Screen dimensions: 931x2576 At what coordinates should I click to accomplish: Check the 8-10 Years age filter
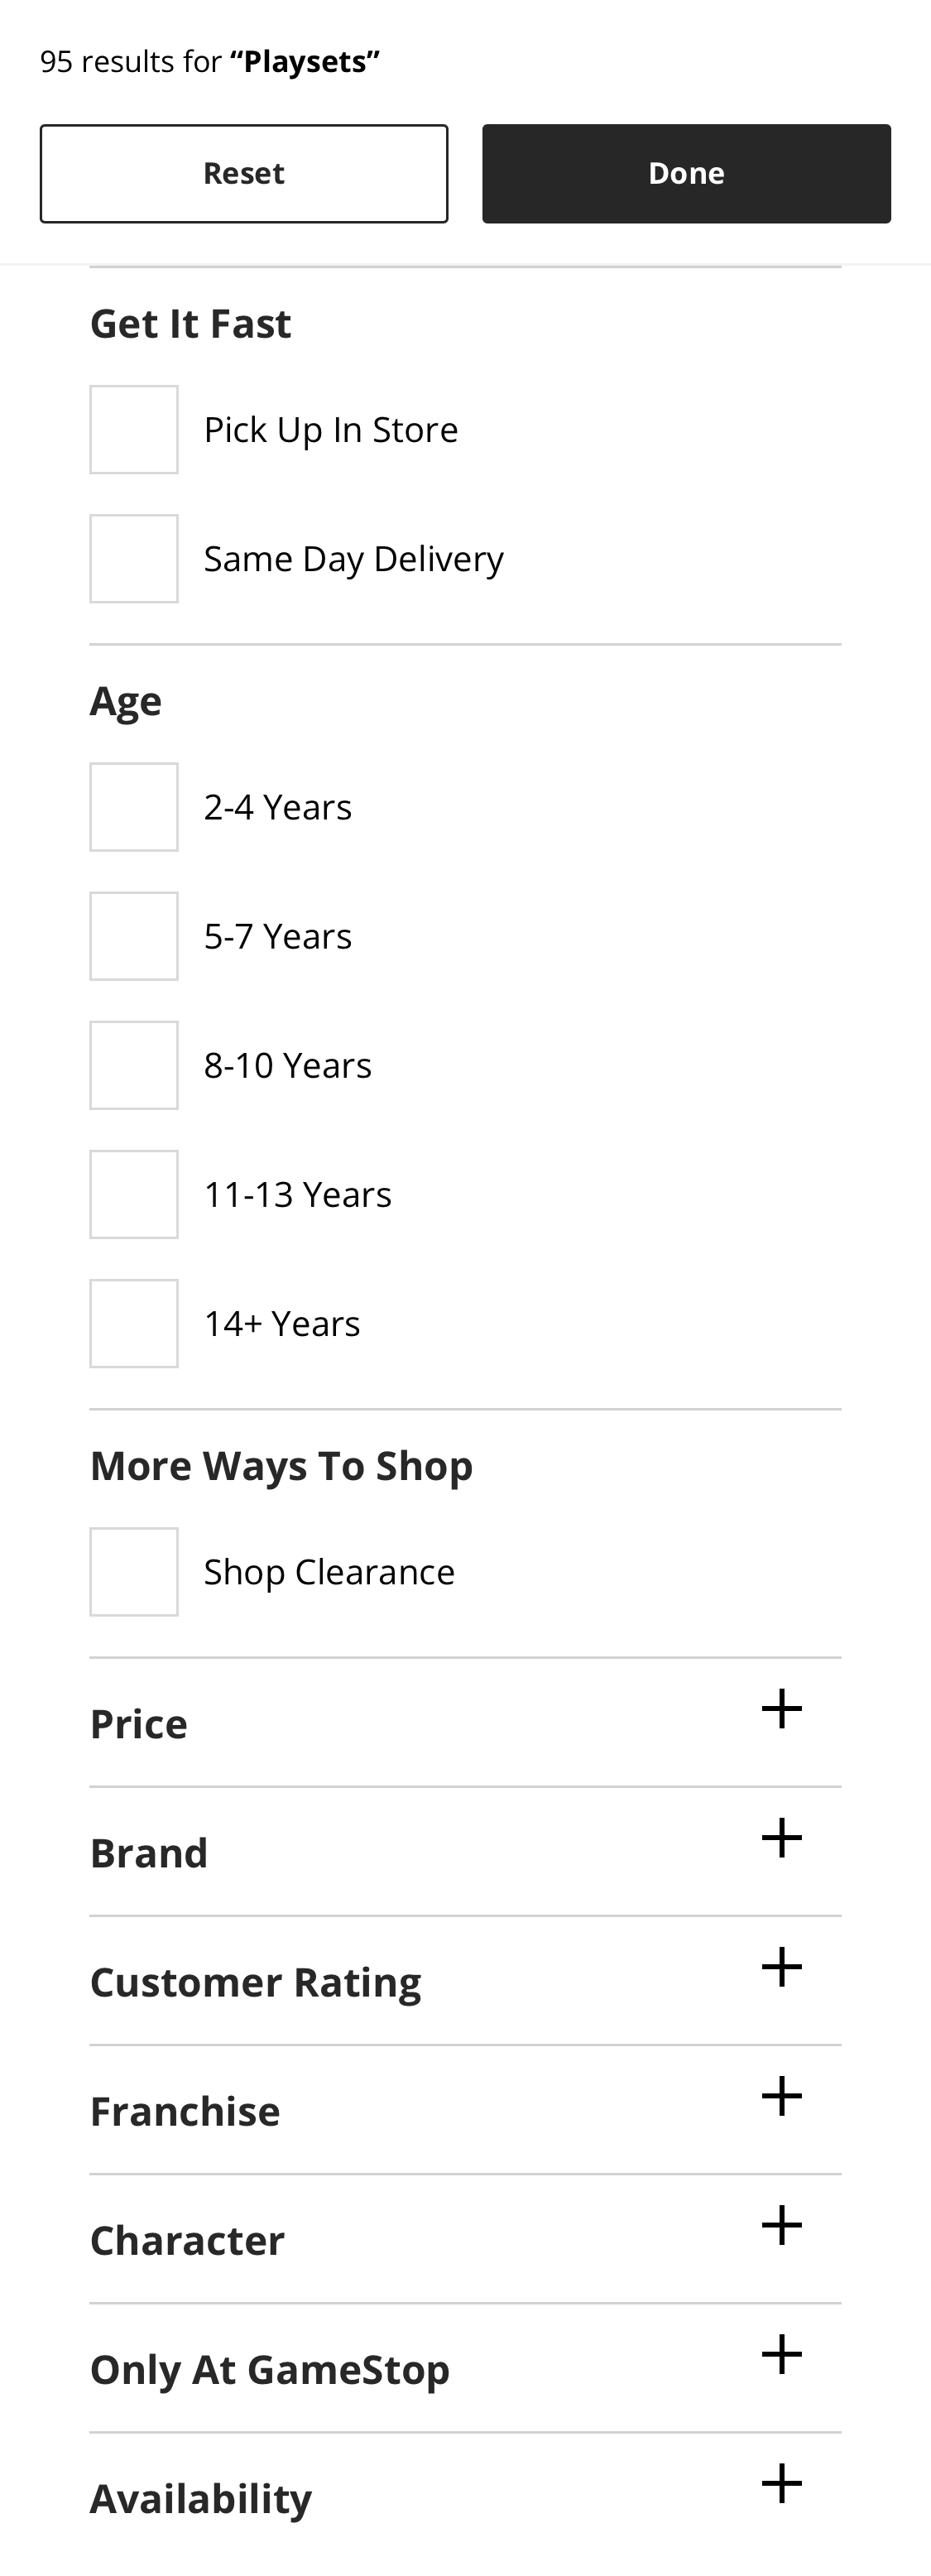pos(134,1065)
